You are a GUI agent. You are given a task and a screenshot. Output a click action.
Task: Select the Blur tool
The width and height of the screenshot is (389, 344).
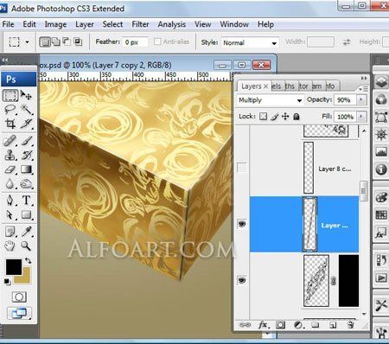(x=10, y=183)
